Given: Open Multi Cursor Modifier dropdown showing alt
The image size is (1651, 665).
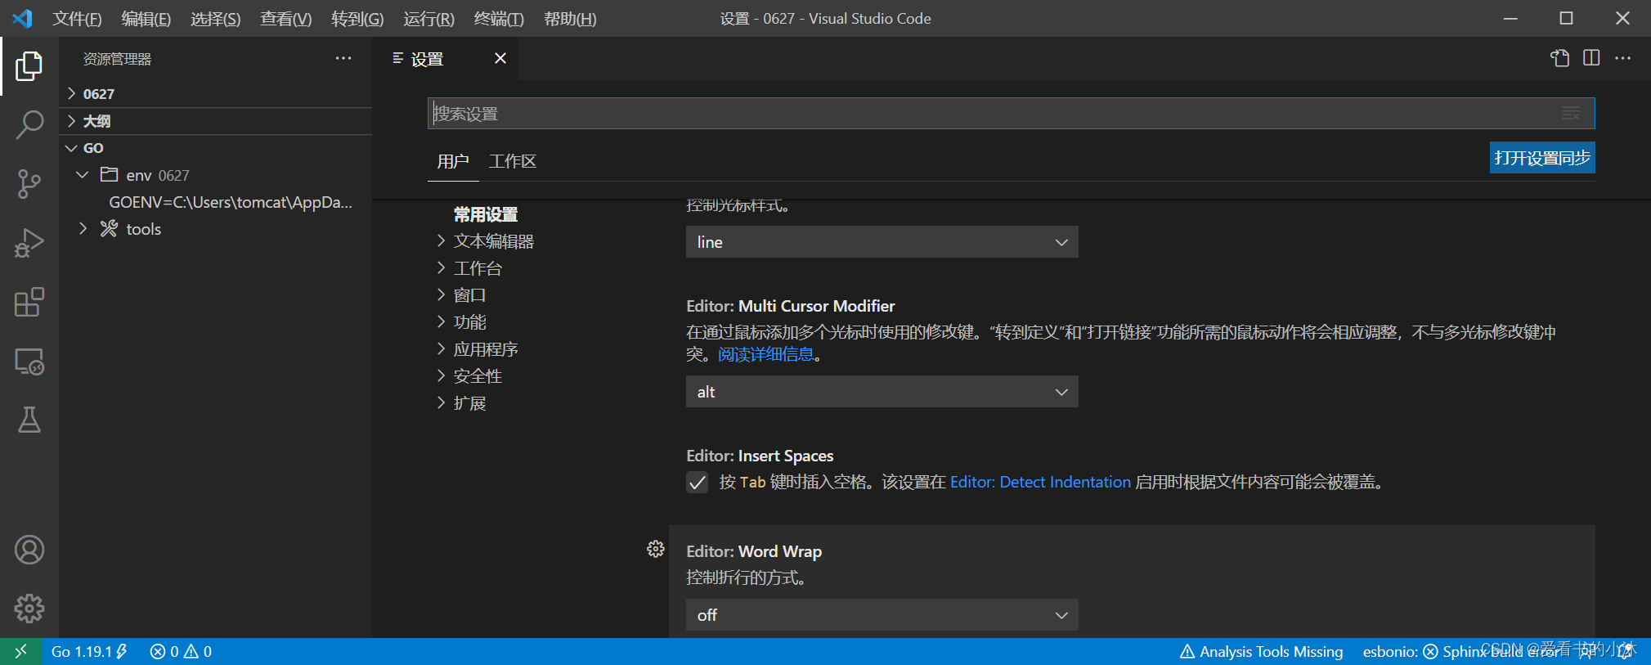Looking at the screenshot, I should 882,392.
